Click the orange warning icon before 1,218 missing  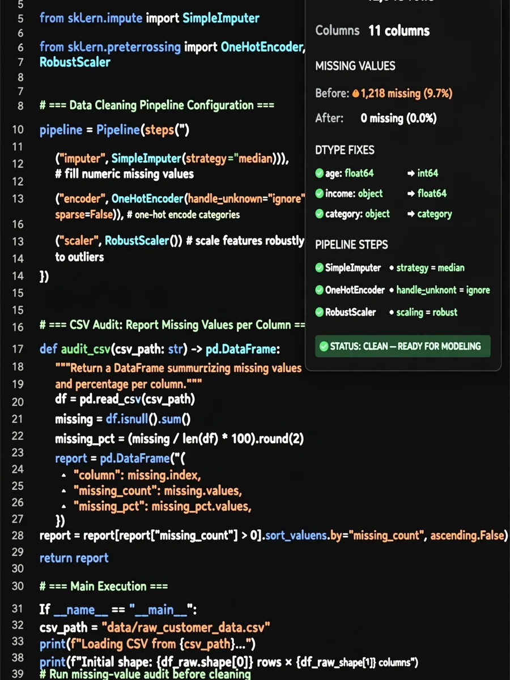(356, 93)
